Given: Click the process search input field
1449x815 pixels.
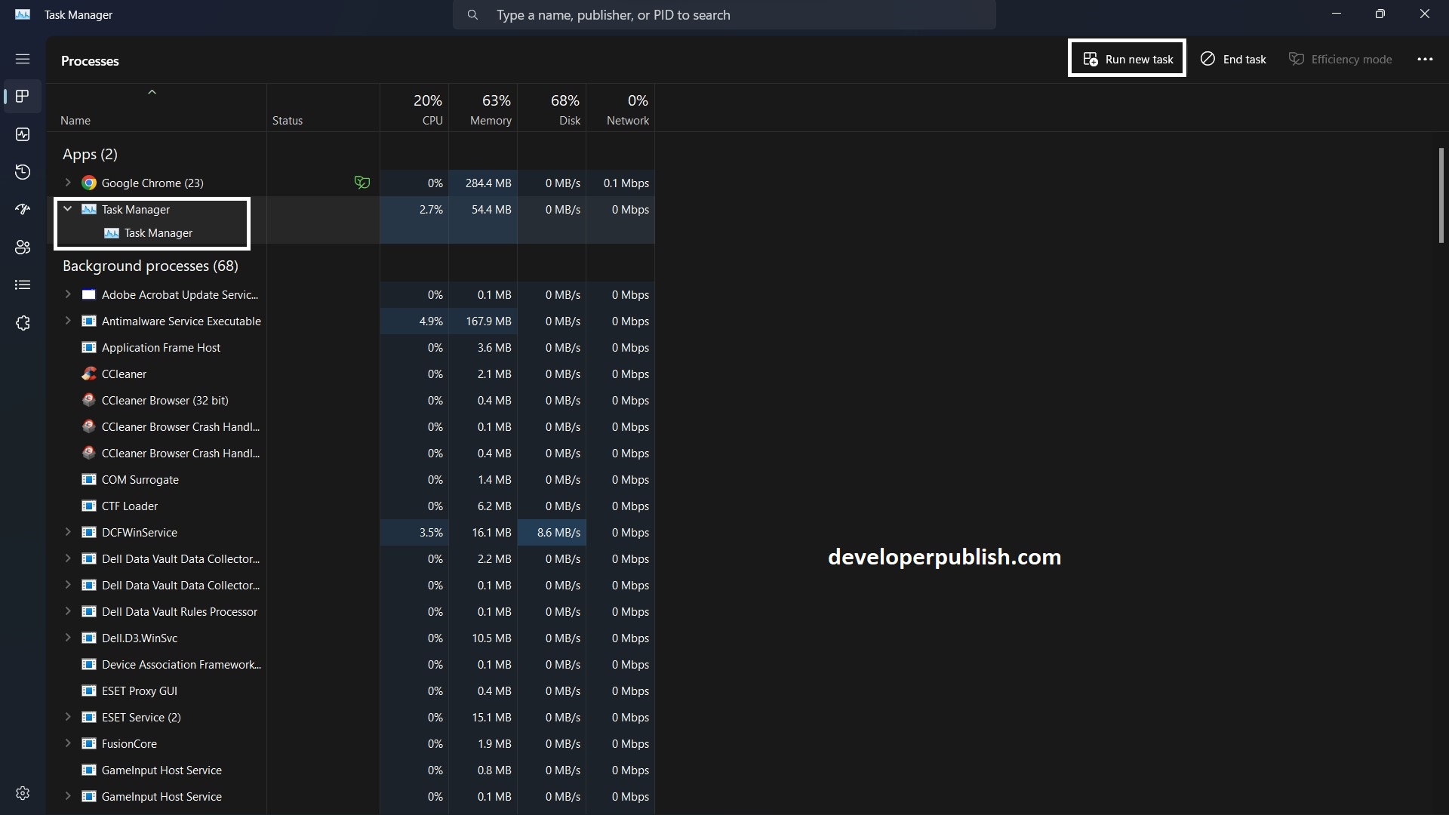Looking at the screenshot, I should 724,15.
